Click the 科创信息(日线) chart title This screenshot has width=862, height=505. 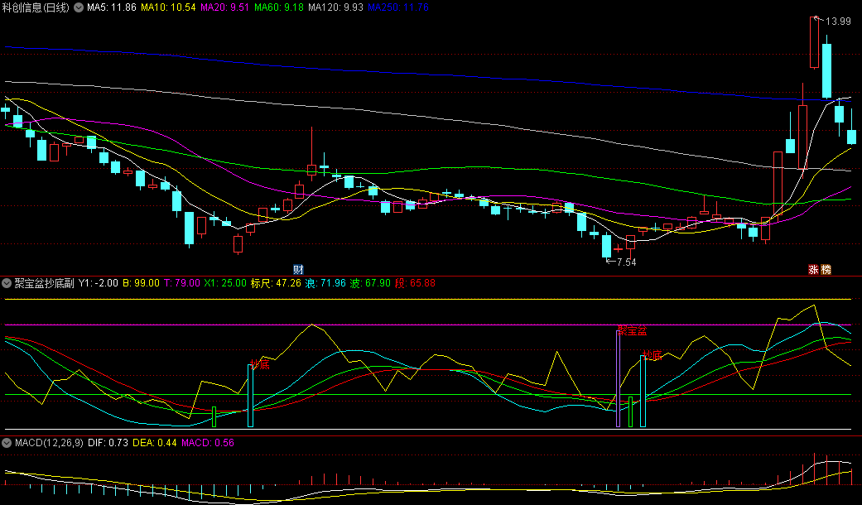point(36,7)
